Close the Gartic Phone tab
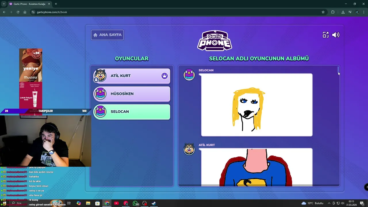The height and width of the screenshot is (207, 368). [49, 4]
